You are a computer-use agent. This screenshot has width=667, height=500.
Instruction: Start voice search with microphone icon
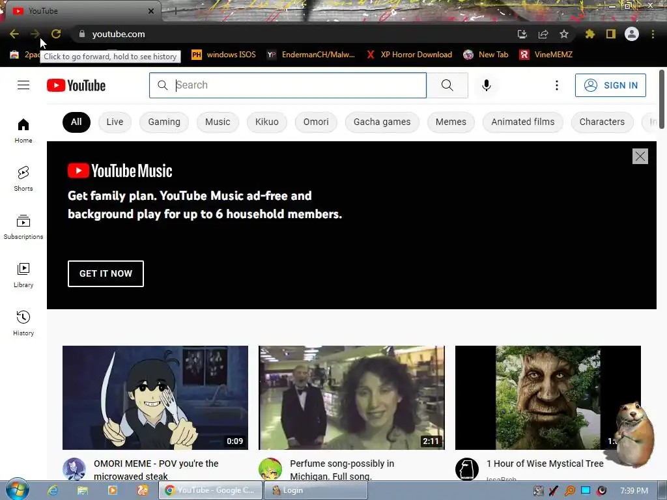(x=487, y=85)
